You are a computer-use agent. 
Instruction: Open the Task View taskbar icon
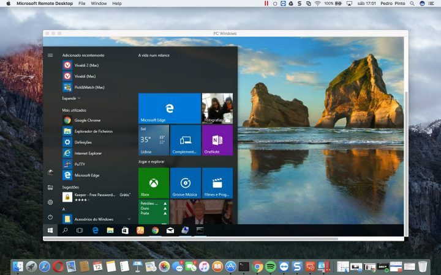click(x=80, y=230)
